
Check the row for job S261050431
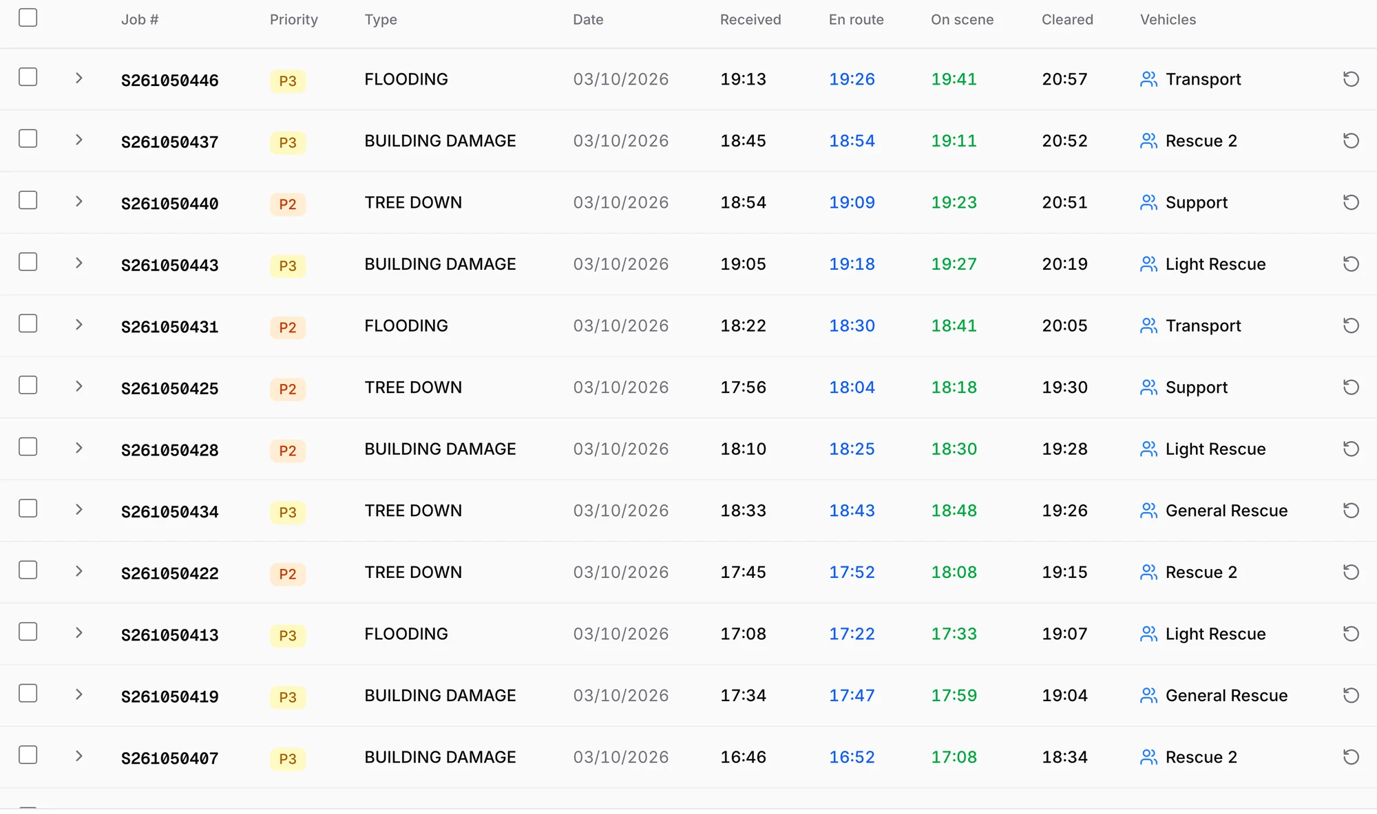(28, 323)
